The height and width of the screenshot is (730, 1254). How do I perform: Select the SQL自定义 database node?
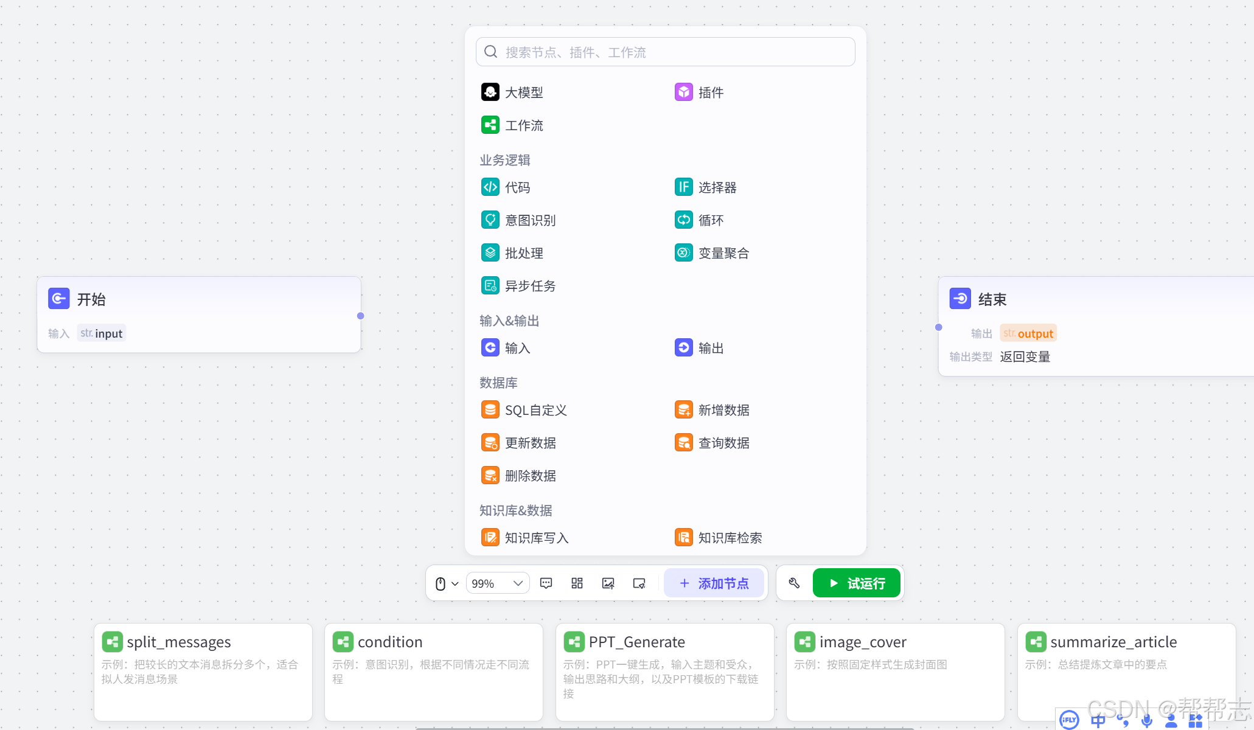(524, 409)
